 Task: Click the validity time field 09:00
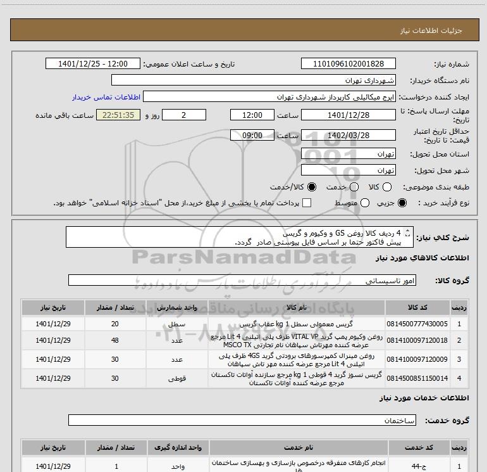[x=252, y=135]
